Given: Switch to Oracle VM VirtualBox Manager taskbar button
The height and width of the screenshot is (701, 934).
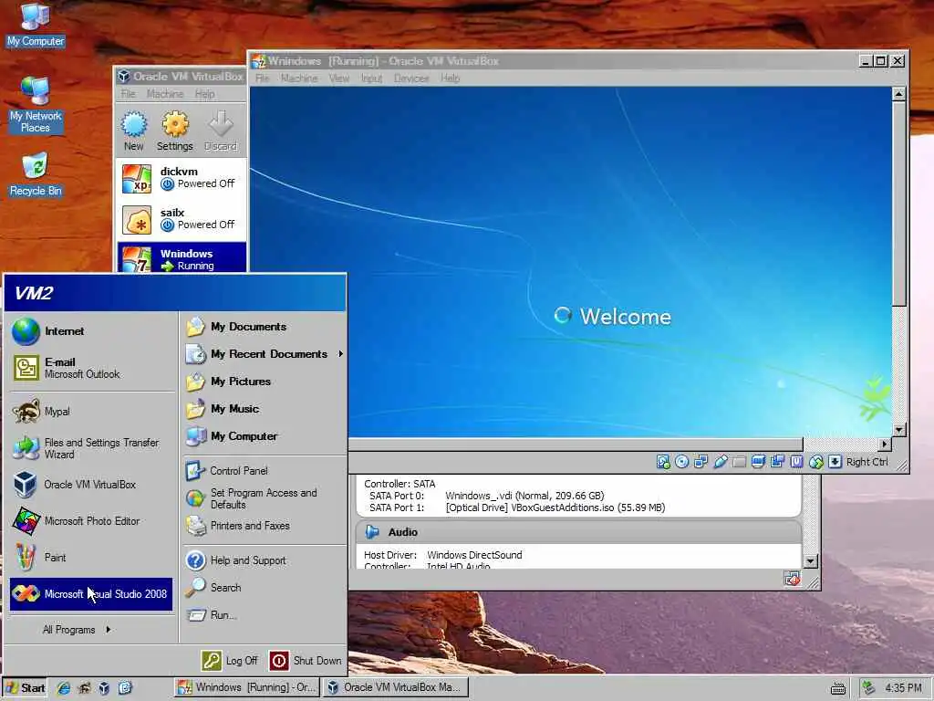Looking at the screenshot, I should pos(396,687).
